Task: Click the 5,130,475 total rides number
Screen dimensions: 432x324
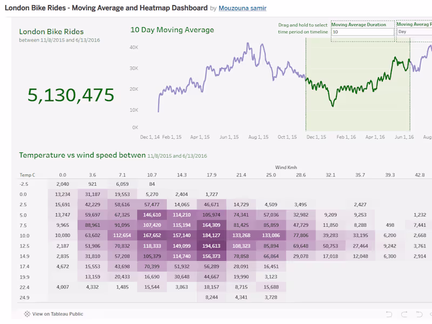Action: (x=71, y=94)
